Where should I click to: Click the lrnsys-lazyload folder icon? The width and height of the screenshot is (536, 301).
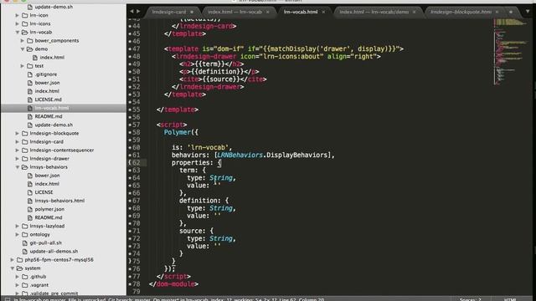(x=24, y=226)
